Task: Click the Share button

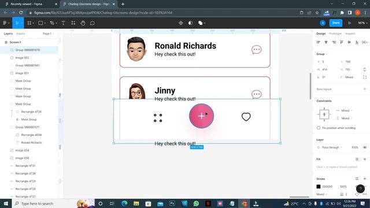Action: tap(335, 23)
